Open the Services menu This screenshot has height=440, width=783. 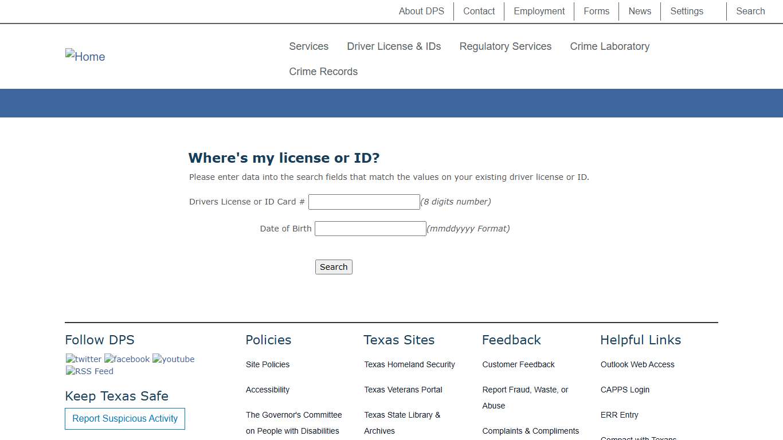308,46
